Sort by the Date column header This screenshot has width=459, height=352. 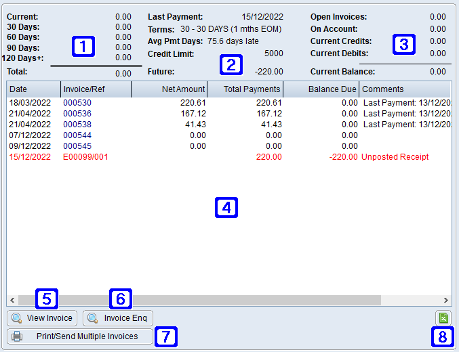coord(33,89)
